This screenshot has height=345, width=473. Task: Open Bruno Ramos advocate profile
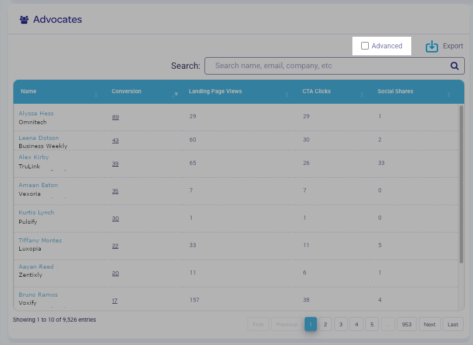coord(38,295)
